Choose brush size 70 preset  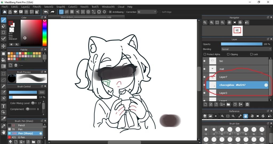coord(262,131)
